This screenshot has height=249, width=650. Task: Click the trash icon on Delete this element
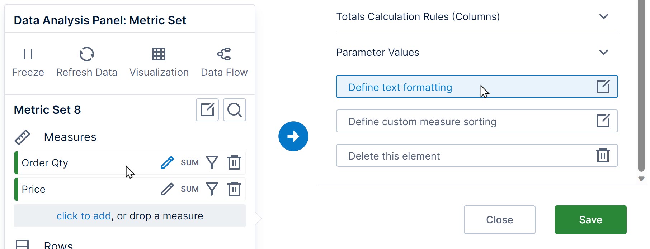603,155
